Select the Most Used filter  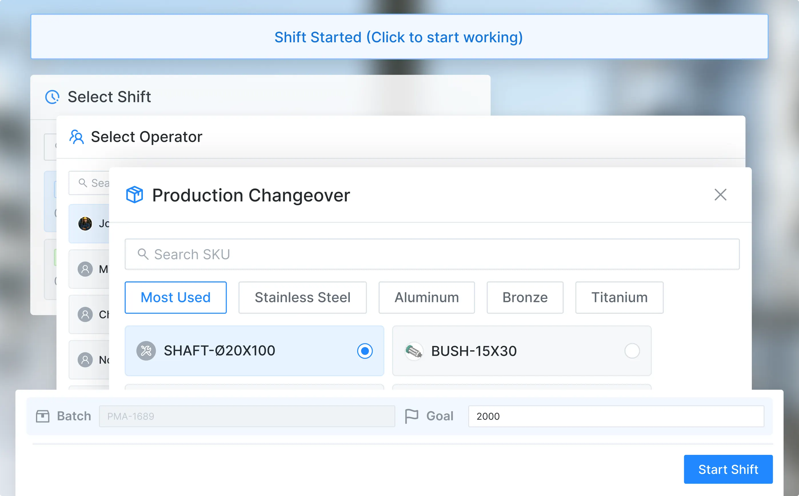pos(175,297)
